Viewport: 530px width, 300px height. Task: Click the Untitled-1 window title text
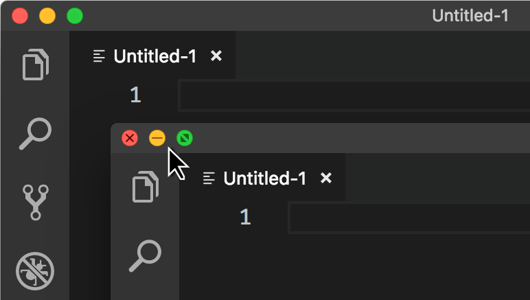coord(470,16)
